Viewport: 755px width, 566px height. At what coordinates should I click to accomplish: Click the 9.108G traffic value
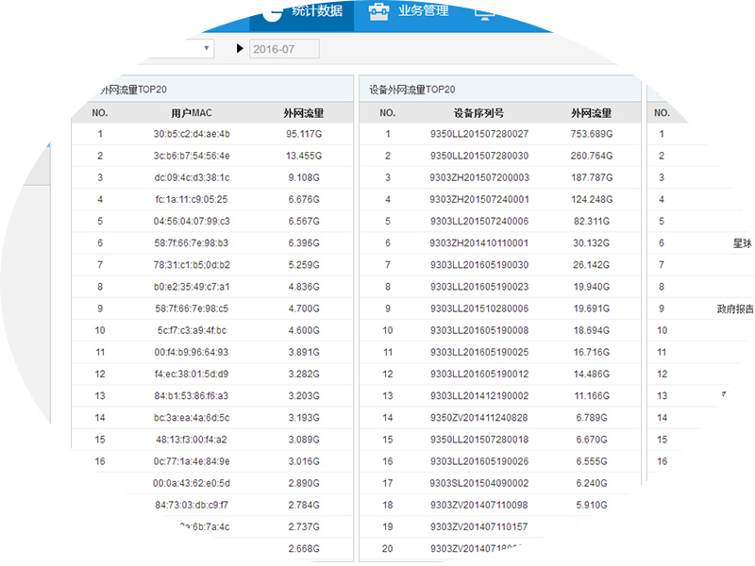click(304, 177)
